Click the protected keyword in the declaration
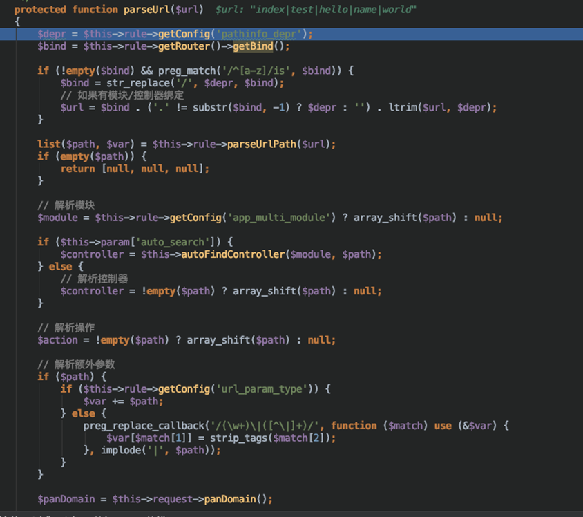The height and width of the screenshot is (517, 583). [x=40, y=9]
